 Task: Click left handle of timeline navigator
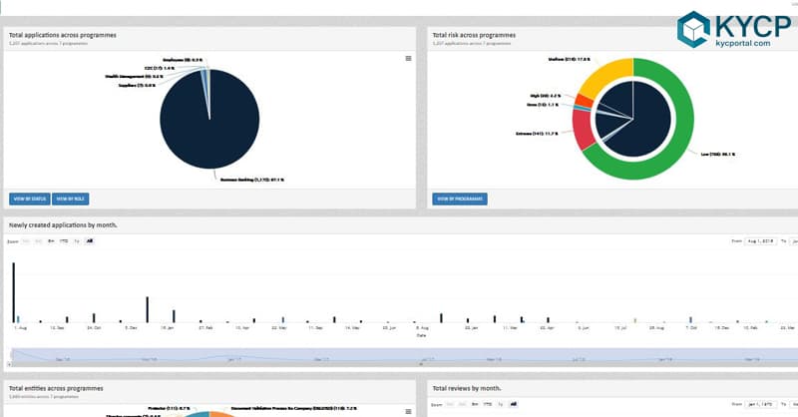pos(12,355)
